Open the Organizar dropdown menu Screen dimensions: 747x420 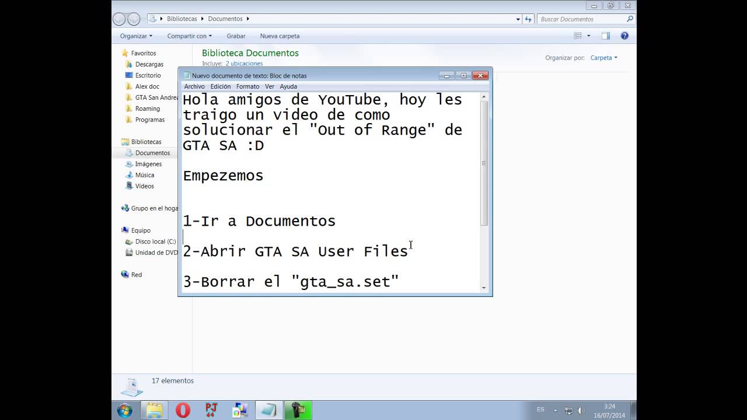tap(136, 36)
